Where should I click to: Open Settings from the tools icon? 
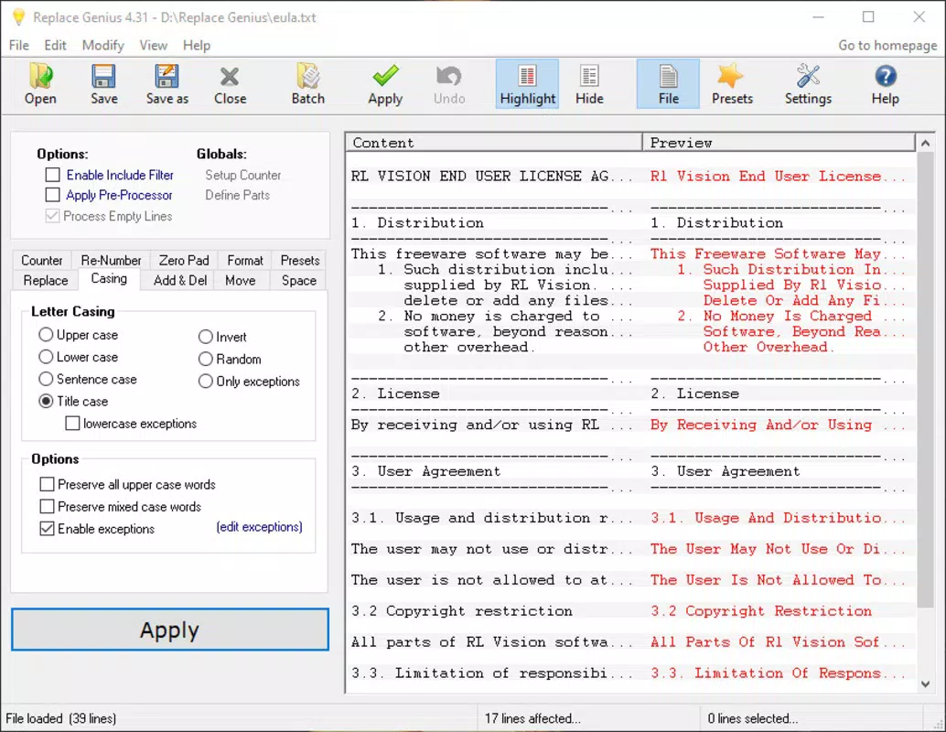808,84
